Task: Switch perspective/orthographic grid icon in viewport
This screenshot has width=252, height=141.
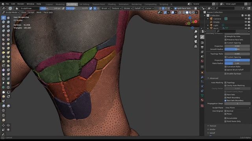Action: (x=196, y=47)
